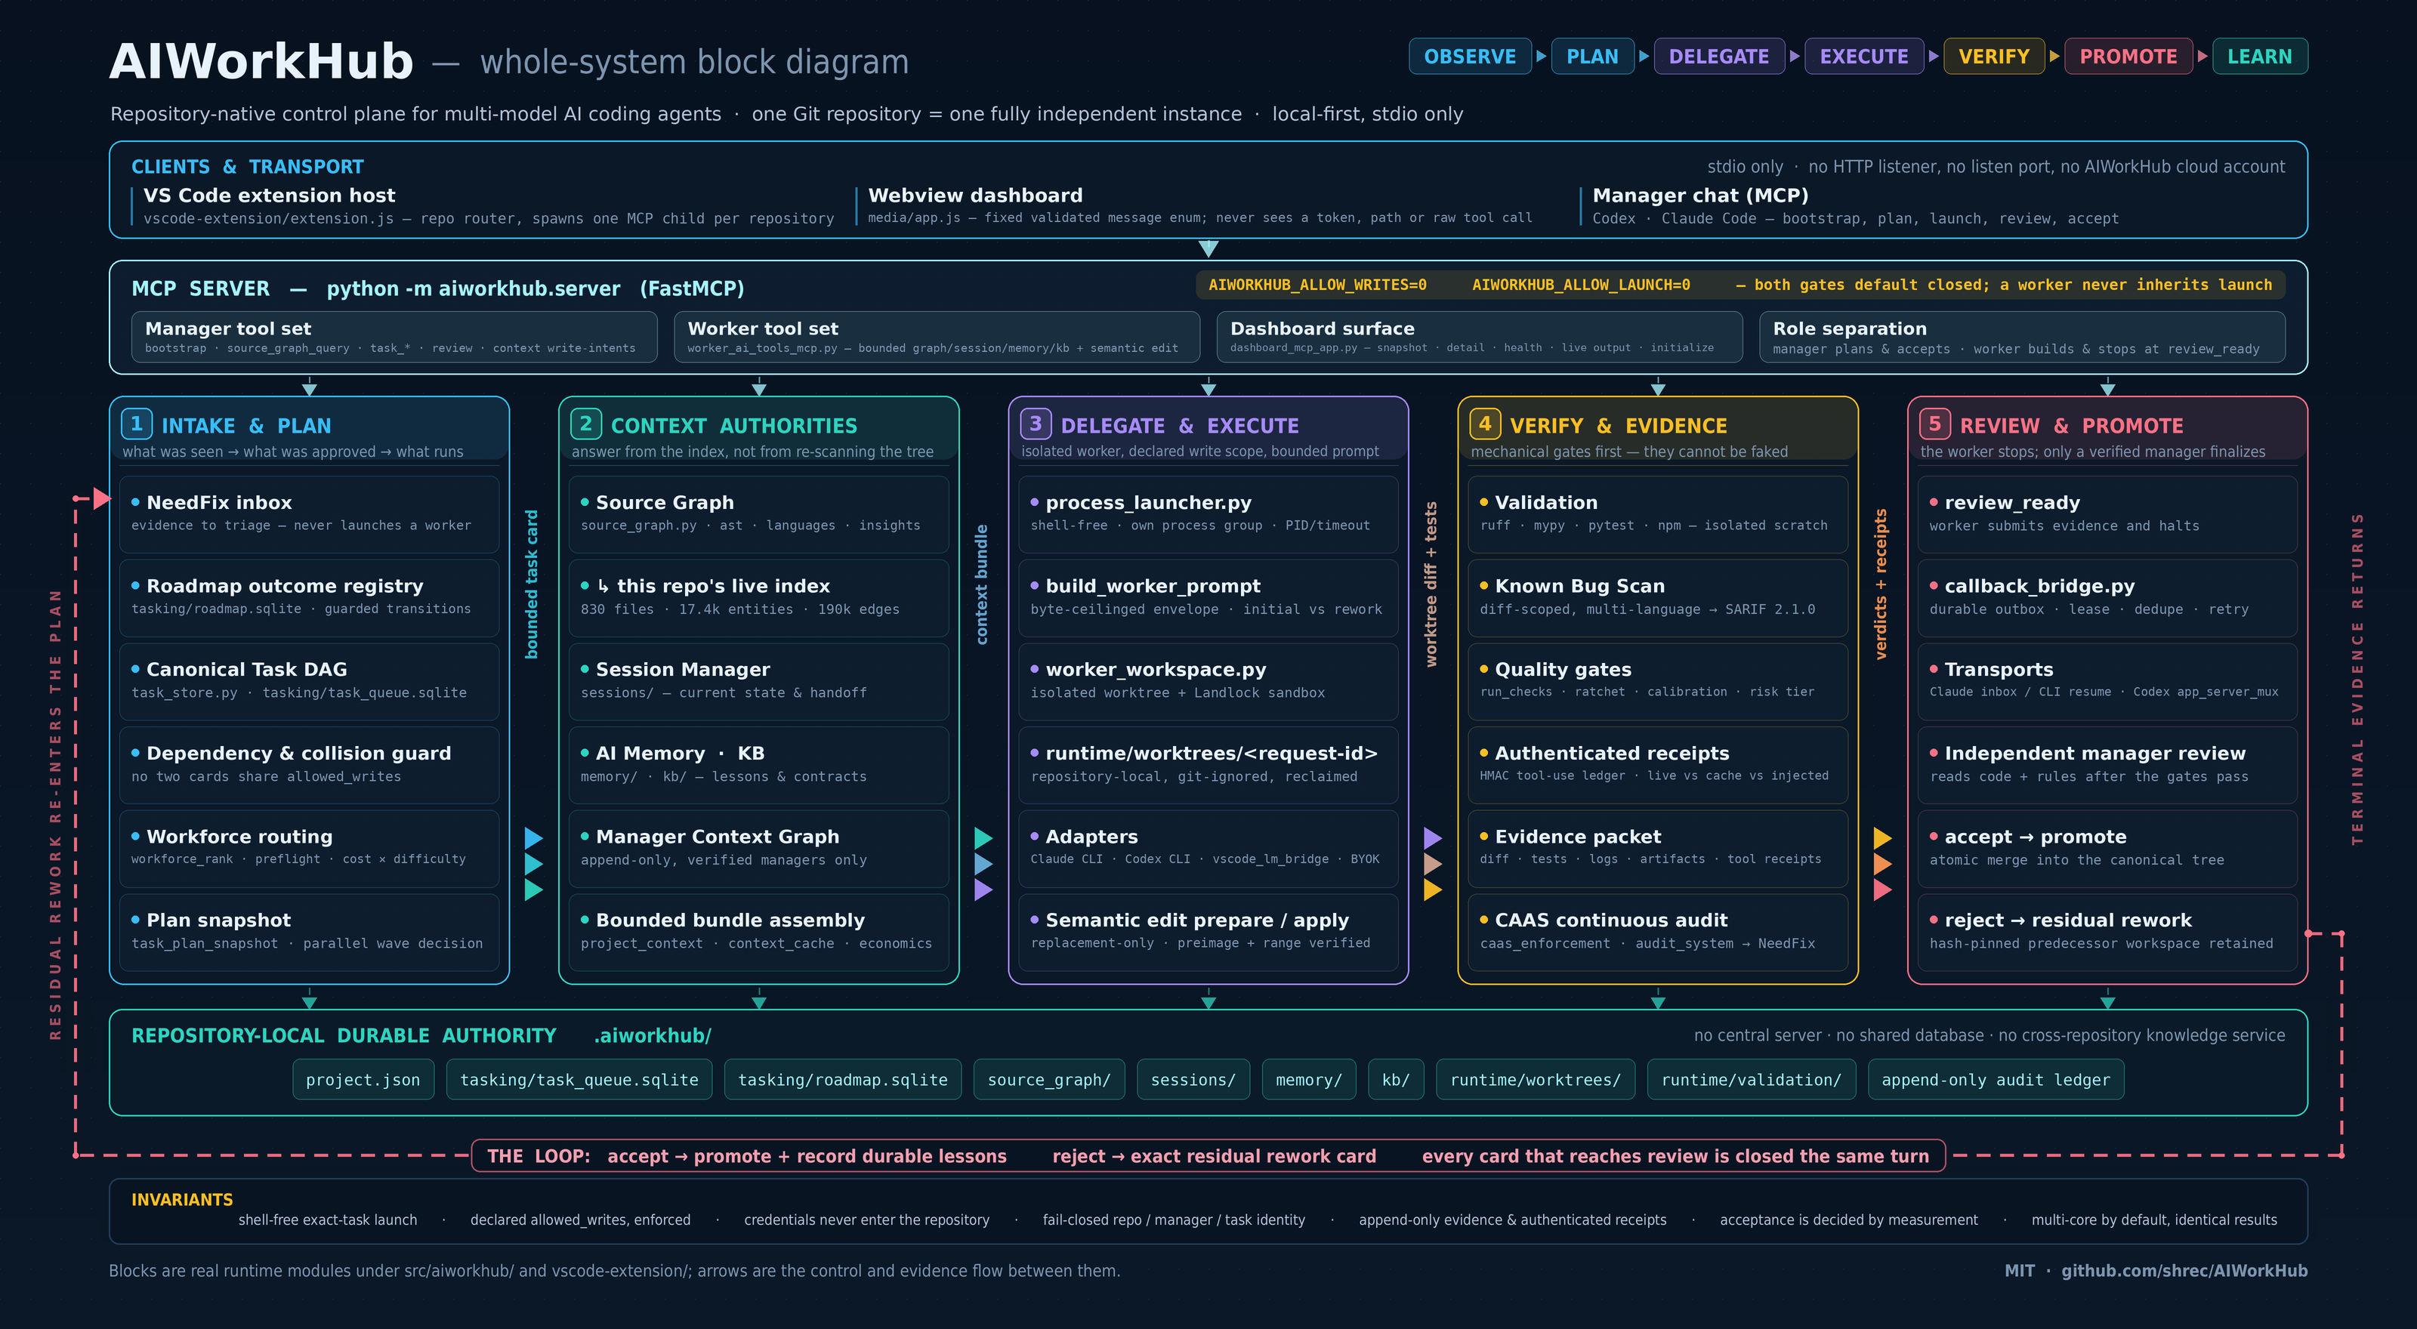This screenshot has height=1329, width=2417.
Task: Select the CAAS continuous audit card
Action: click(x=1658, y=931)
